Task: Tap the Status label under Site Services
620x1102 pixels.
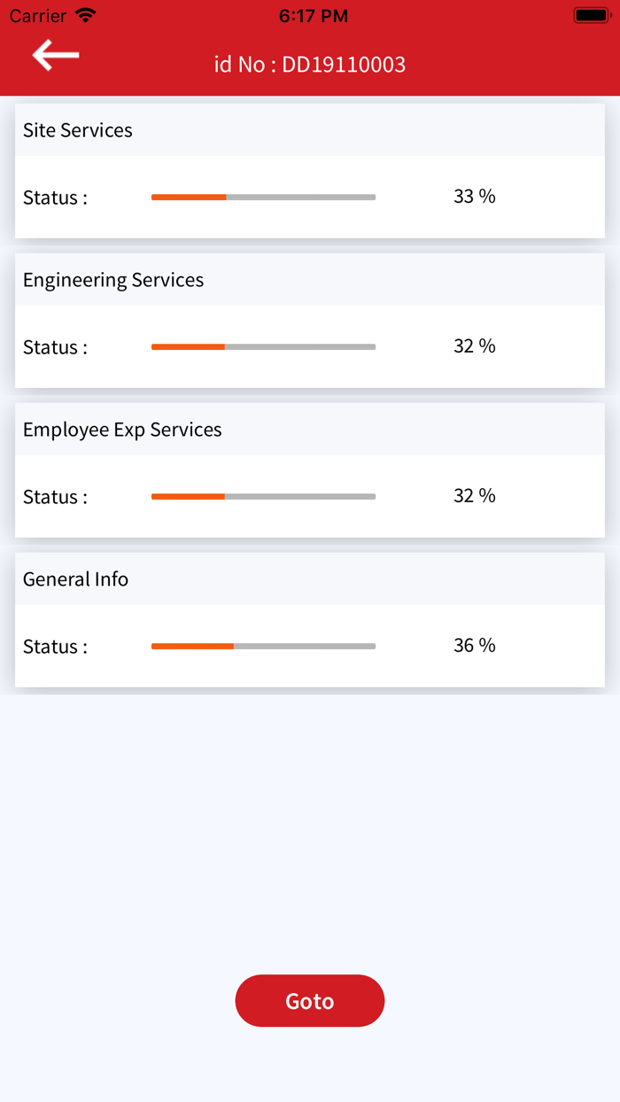Action: click(x=54, y=197)
